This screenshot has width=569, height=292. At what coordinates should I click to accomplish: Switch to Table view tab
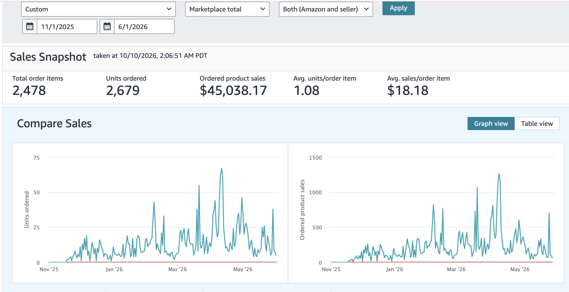[x=537, y=124]
